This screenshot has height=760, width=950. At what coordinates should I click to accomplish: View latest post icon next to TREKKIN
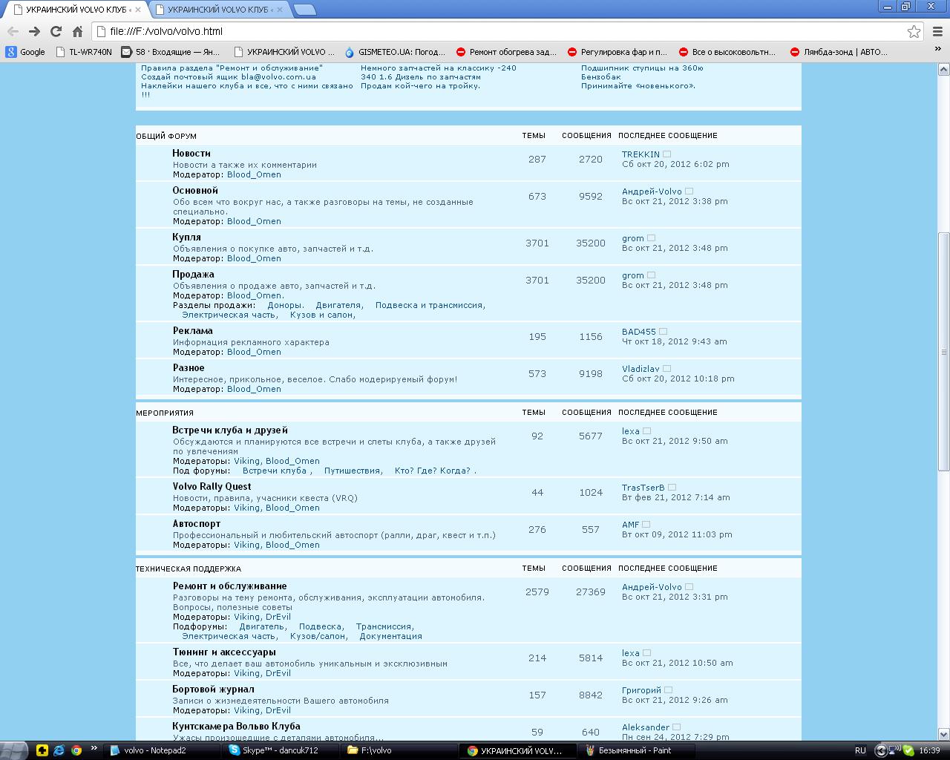[666, 154]
